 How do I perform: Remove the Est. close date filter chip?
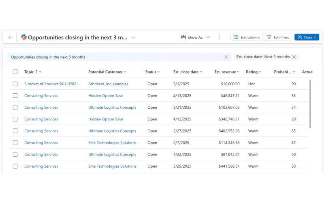[294, 57]
